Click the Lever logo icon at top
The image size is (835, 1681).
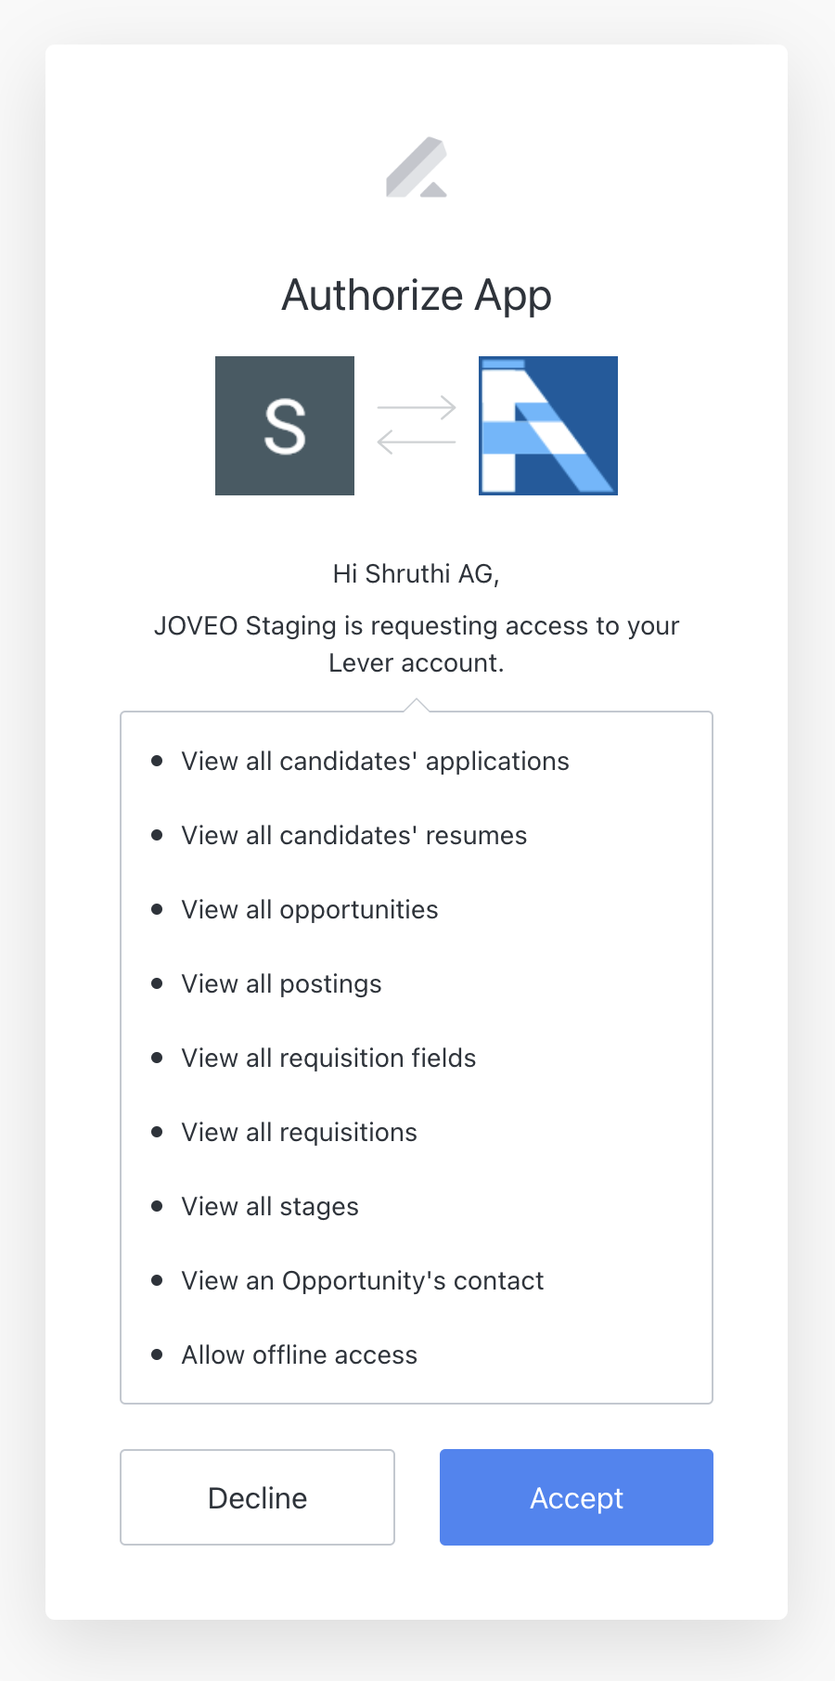(417, 168)
